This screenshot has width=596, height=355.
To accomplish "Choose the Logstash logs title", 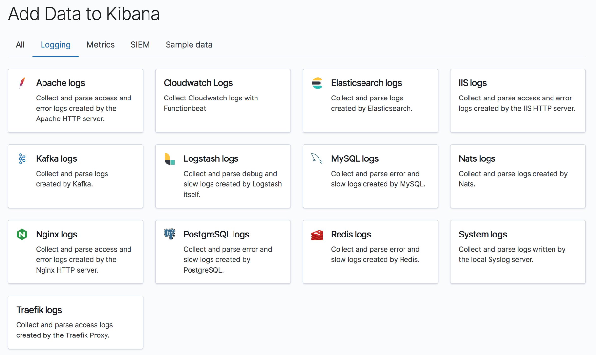I will click(211, 159).
